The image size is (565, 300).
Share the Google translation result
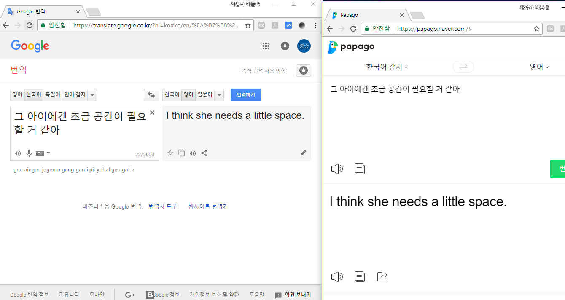coord(204,153)
